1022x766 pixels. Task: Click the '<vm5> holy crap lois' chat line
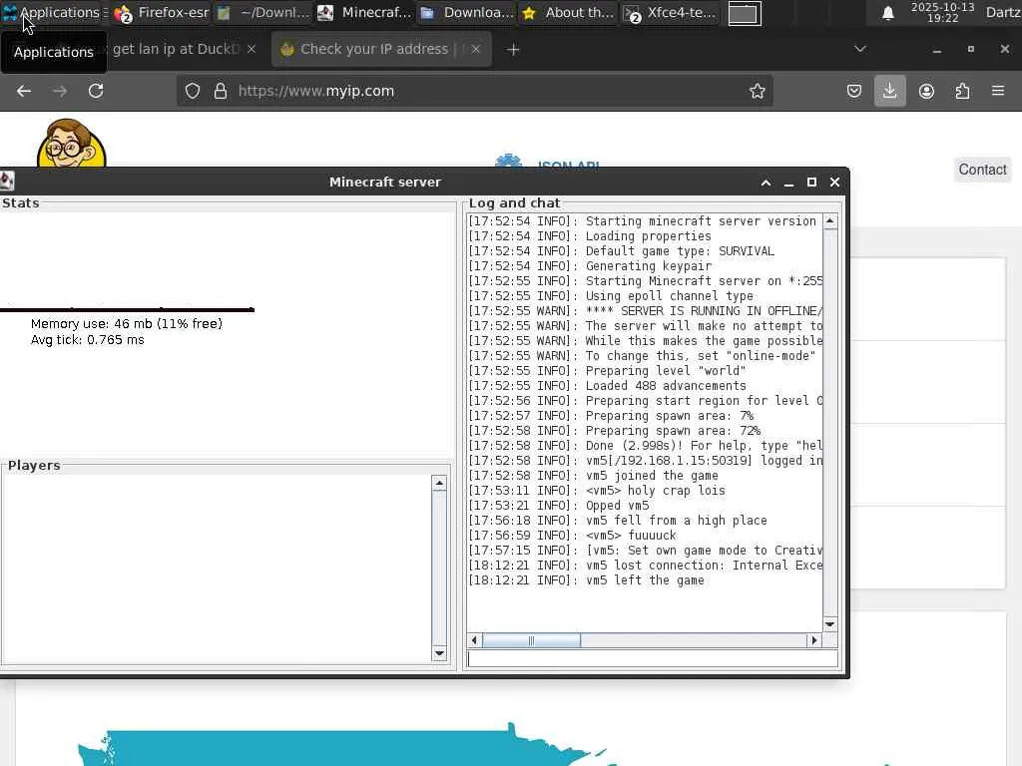tap(597, 491)
